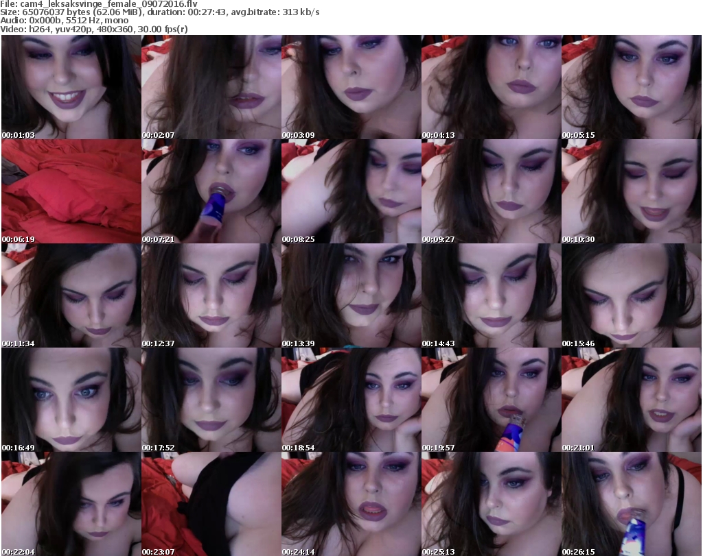Select the thumbnail stamped 00:12:37
The height and width of the screenshot is (556, 703).
point(211,296)
